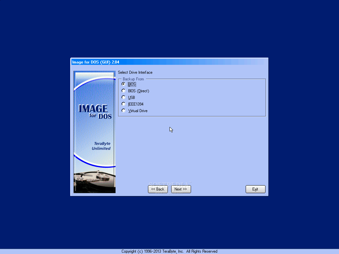Exit the Image for DOS wizard
The image size is (339, 254).
(255, 189)
